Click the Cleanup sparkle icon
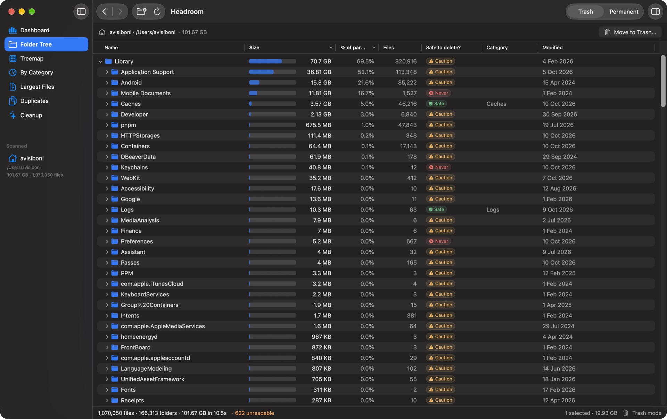Screen dimensions: 667x419 coord(13,115)
